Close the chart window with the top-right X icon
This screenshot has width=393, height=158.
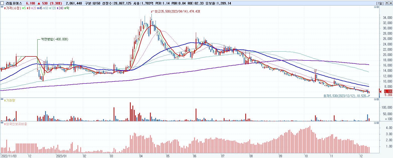(390, 3)
